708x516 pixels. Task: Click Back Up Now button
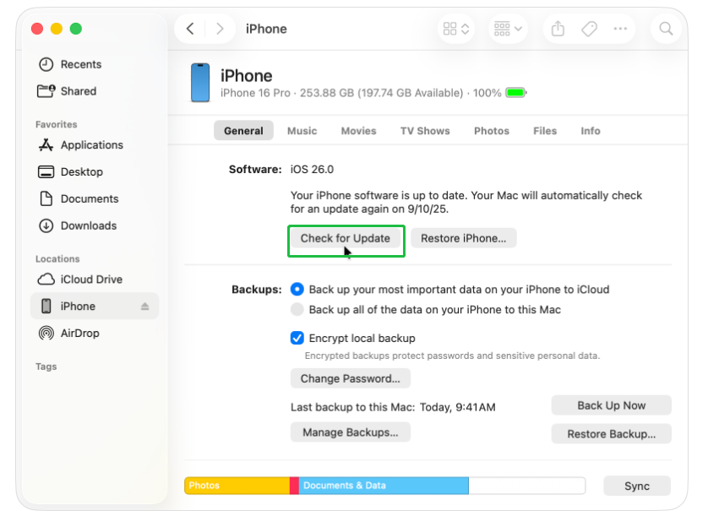612,405
